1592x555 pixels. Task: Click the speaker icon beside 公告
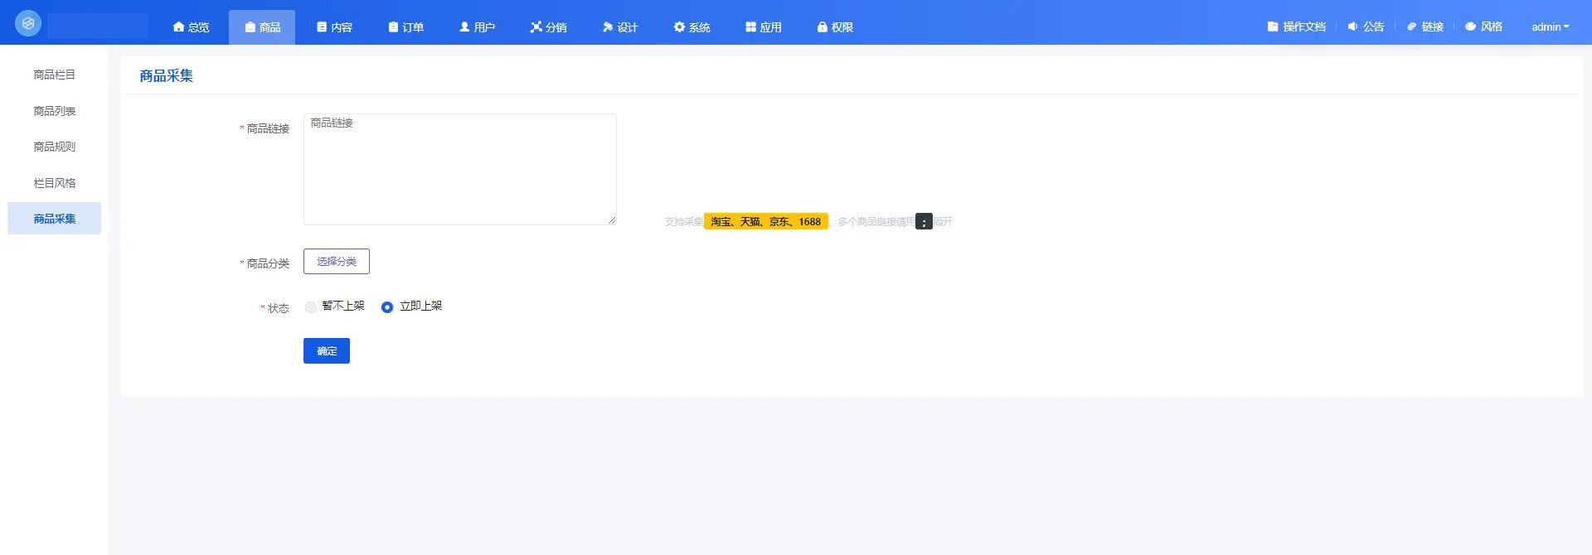pos(1352,27)
